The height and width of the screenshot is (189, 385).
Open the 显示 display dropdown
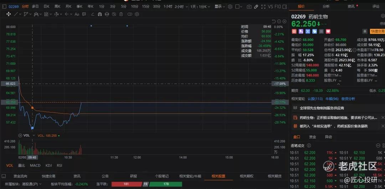point(219,7)
